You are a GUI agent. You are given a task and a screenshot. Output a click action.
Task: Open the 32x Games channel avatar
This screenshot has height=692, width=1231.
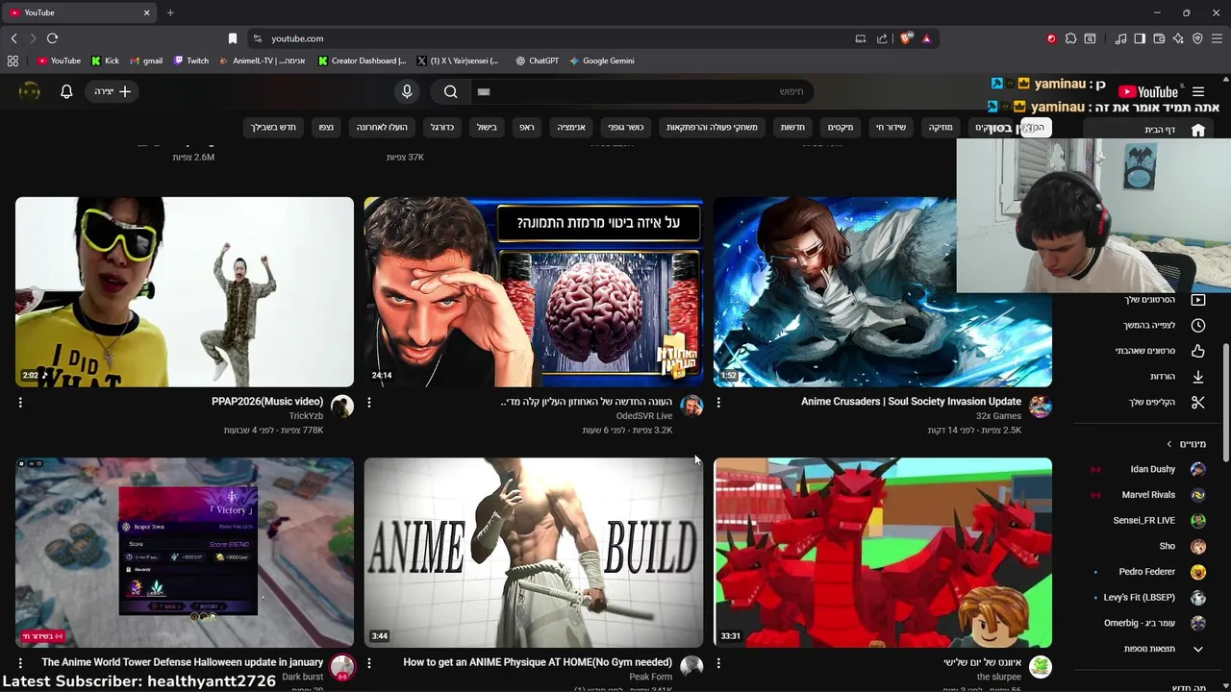coord(1040,406)
